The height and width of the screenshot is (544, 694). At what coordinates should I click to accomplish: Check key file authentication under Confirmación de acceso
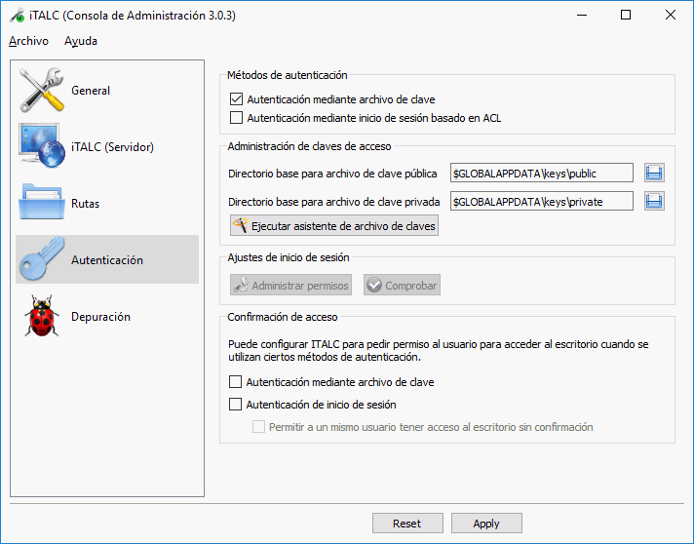click(x=235, y=382)
